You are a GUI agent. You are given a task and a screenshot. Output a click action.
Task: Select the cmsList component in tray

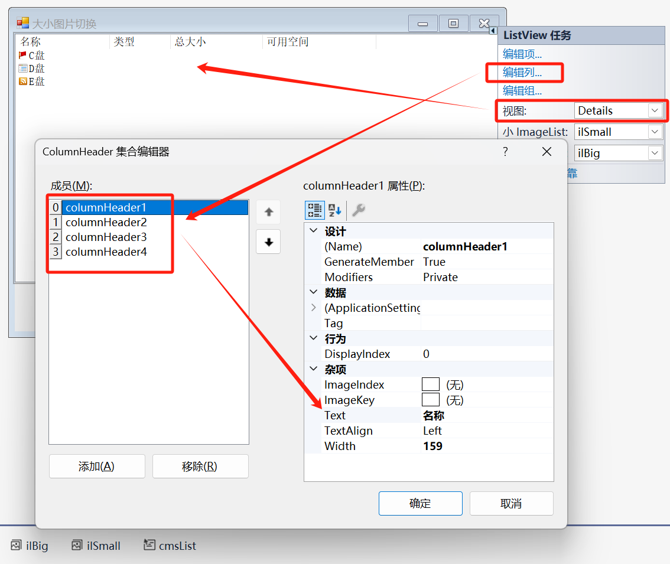point(170,546)
